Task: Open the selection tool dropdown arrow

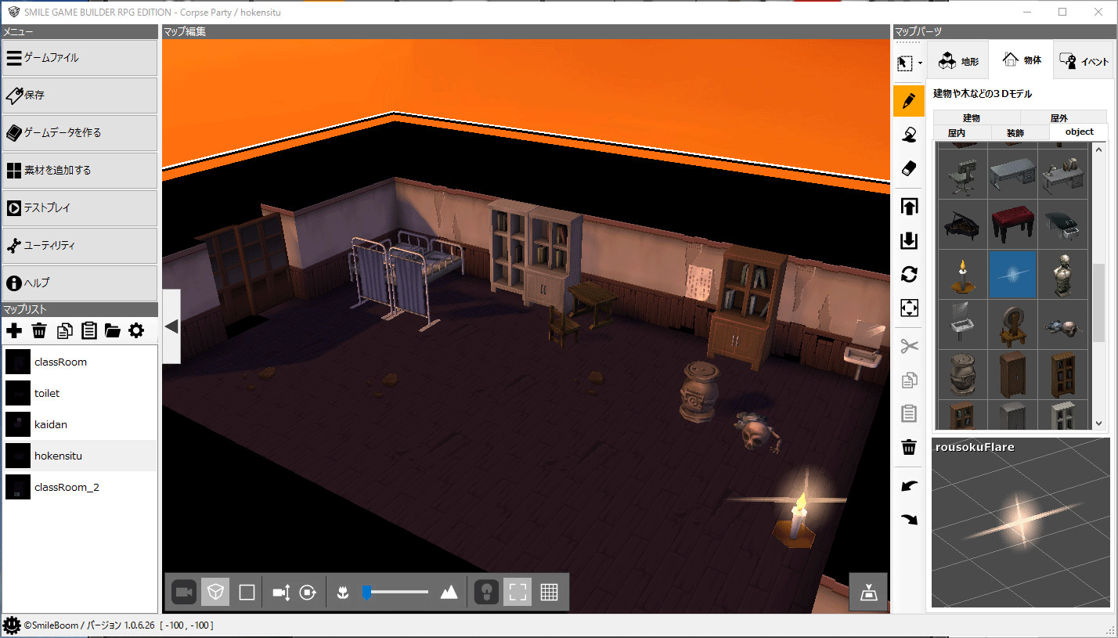Action: [920, 63]
